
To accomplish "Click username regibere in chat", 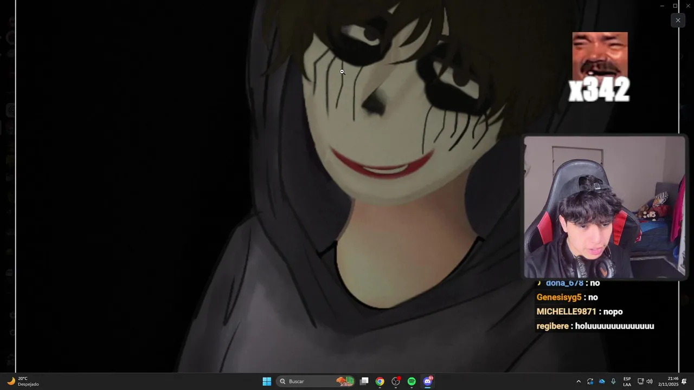I will pyautogui.click(x=552, y=326).
